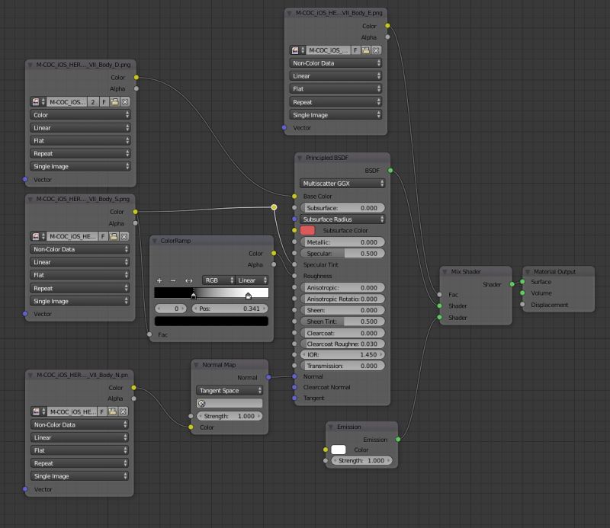Click the user count 2 button on Body_D node
The width and height of the screenshot is (610, 528).
93,101
